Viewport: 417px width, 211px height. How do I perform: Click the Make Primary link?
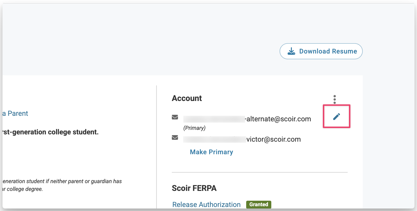click(x=211, y=152)
